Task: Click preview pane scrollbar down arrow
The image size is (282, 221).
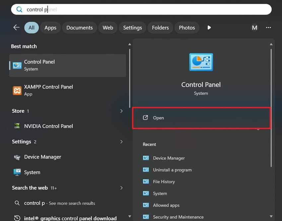Action: coord(271,216)
